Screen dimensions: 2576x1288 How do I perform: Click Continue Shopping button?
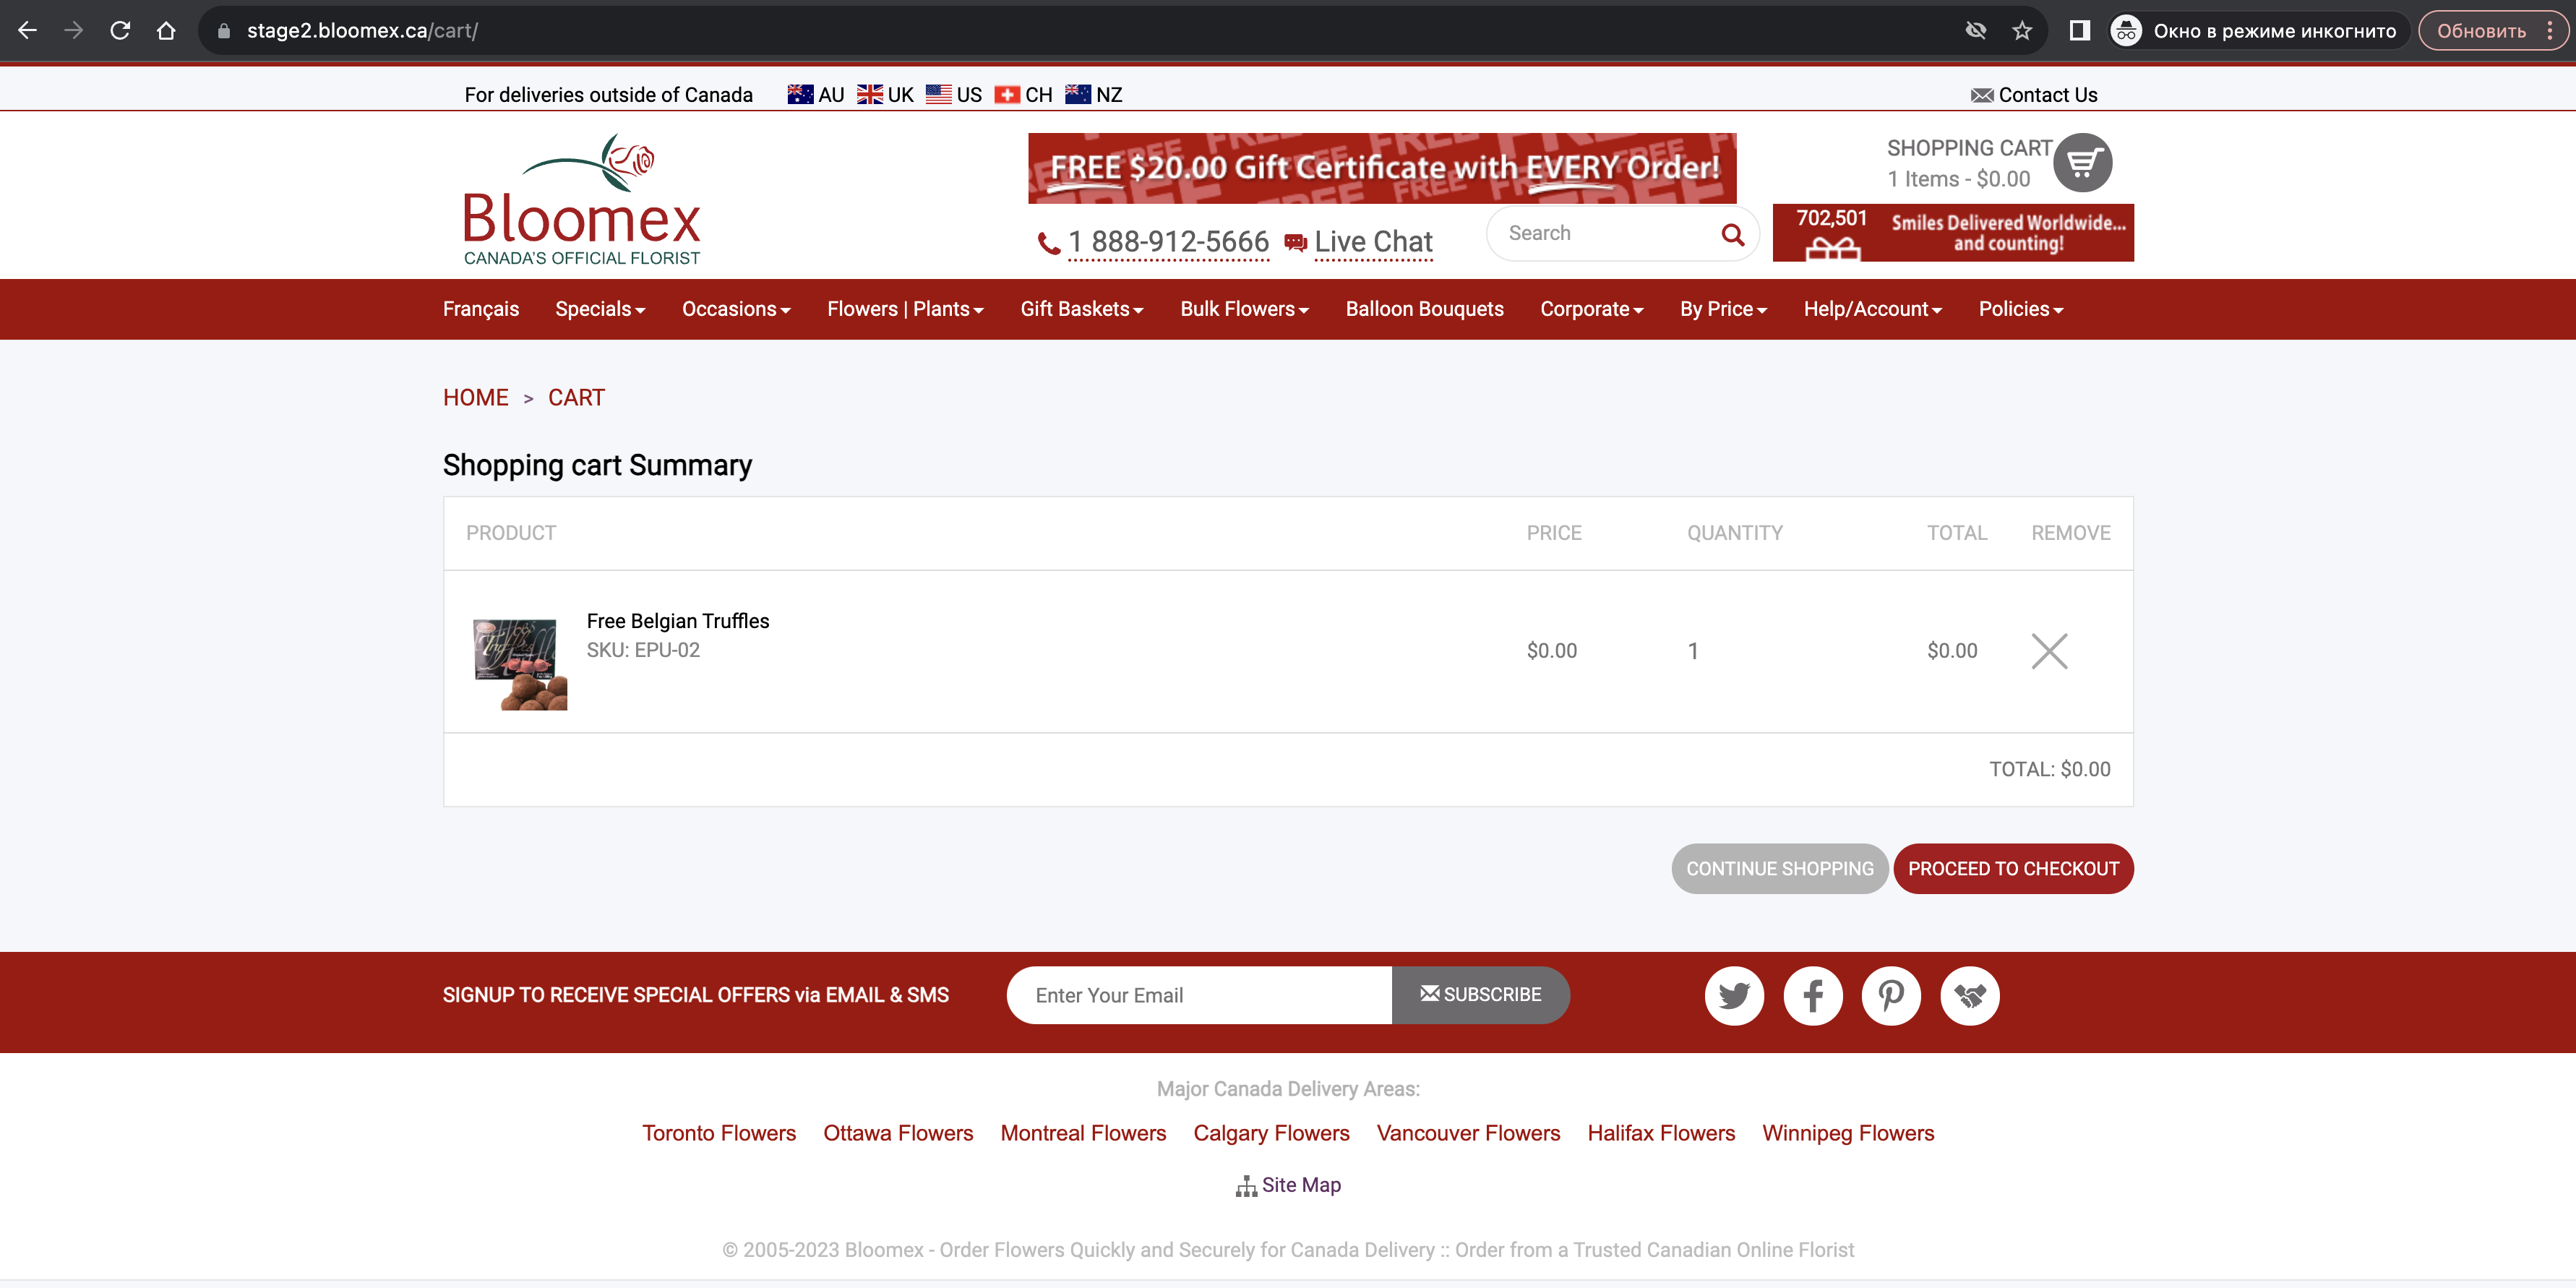[x=1779, y=868]
